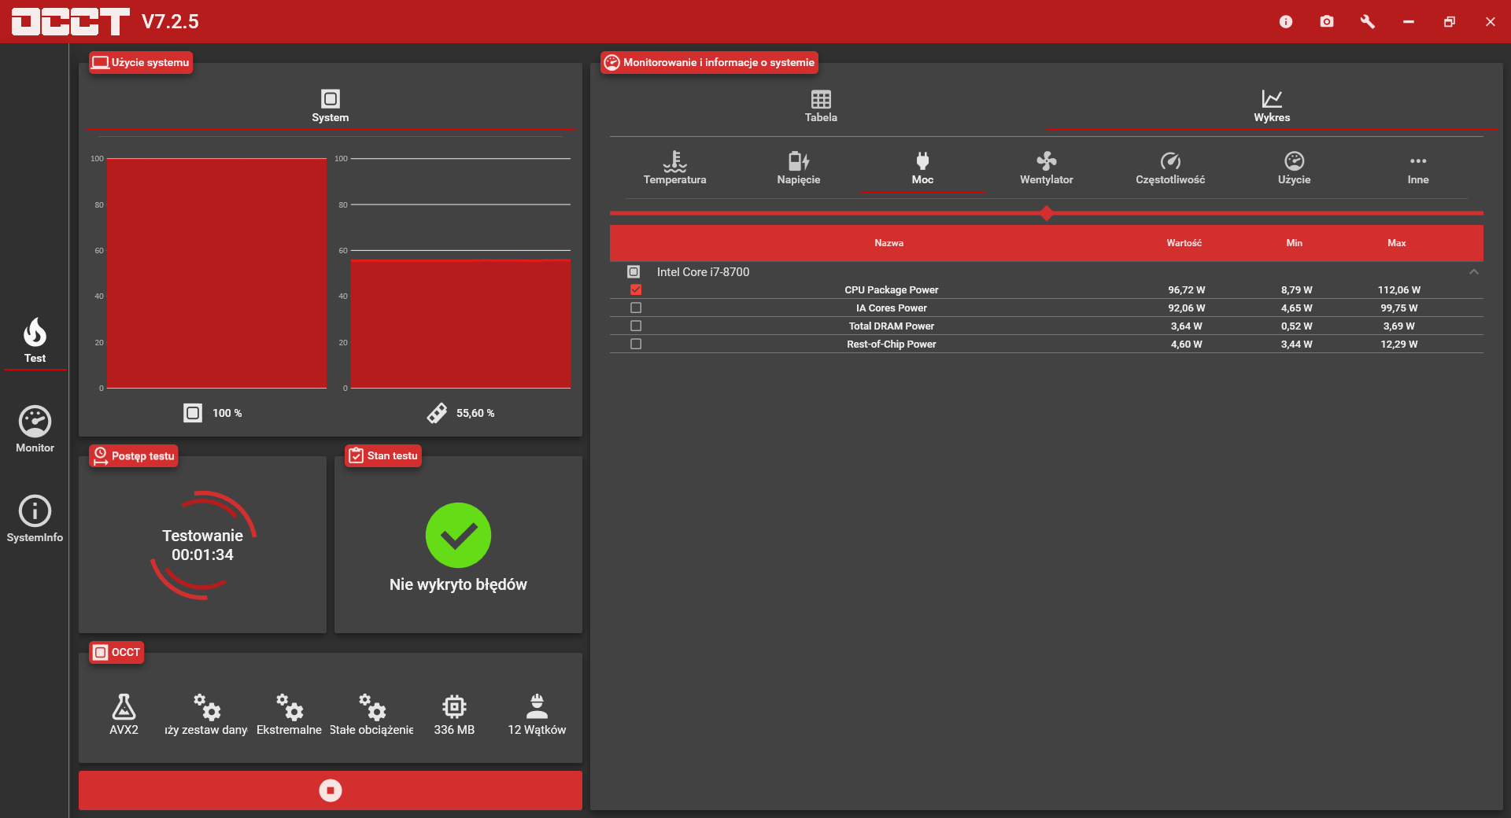Image resolution: width=1511 pixels, height=818 pixels.
Task: Show Częstotliwość sensors
Action: tap(1170, 168)
